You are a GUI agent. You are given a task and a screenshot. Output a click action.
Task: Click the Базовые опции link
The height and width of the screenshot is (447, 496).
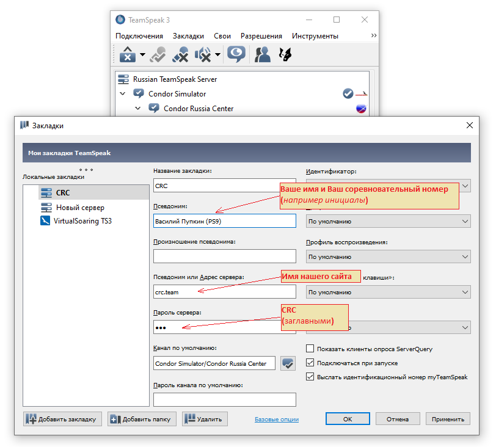coord(277,420)
